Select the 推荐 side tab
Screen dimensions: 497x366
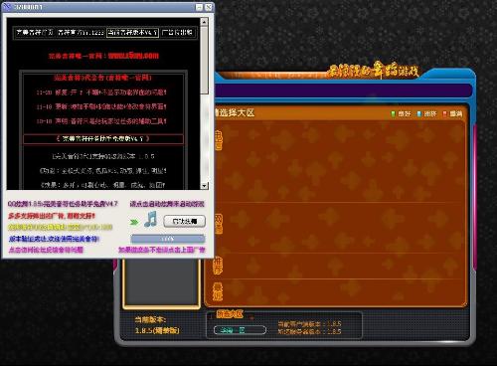pyautogui.click(x=218, y=265)
